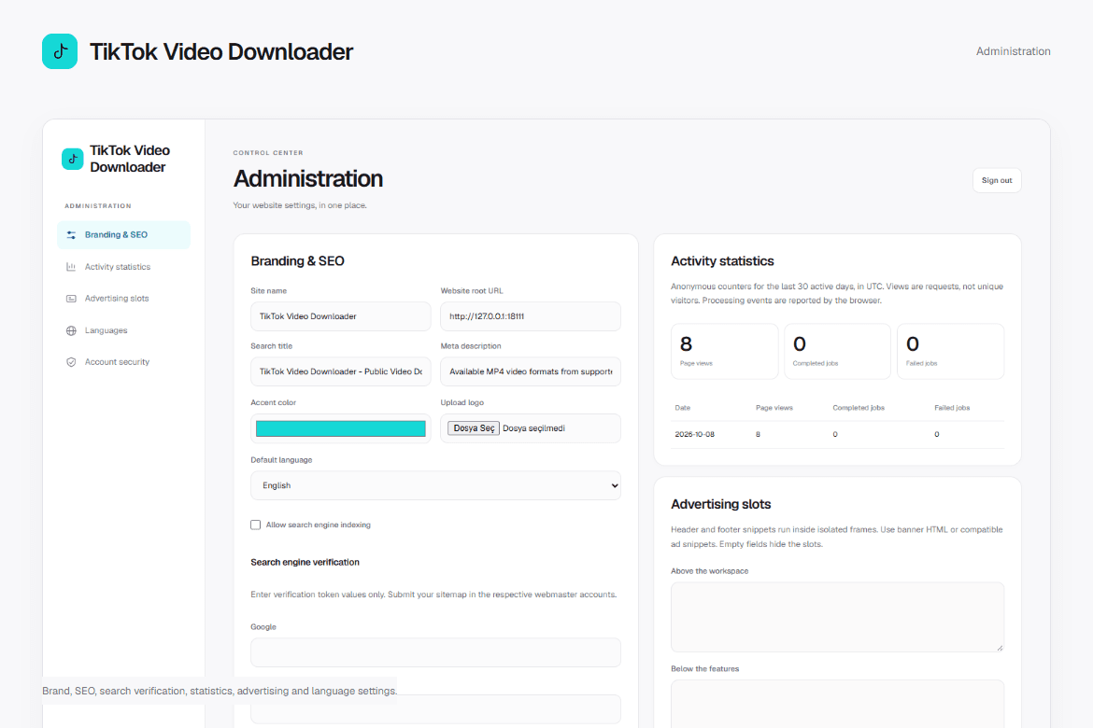The width and height of the screenshot is (1093, 728).
Task: Click the Advertising slots panel heading
Action: [x=721, y=504]
